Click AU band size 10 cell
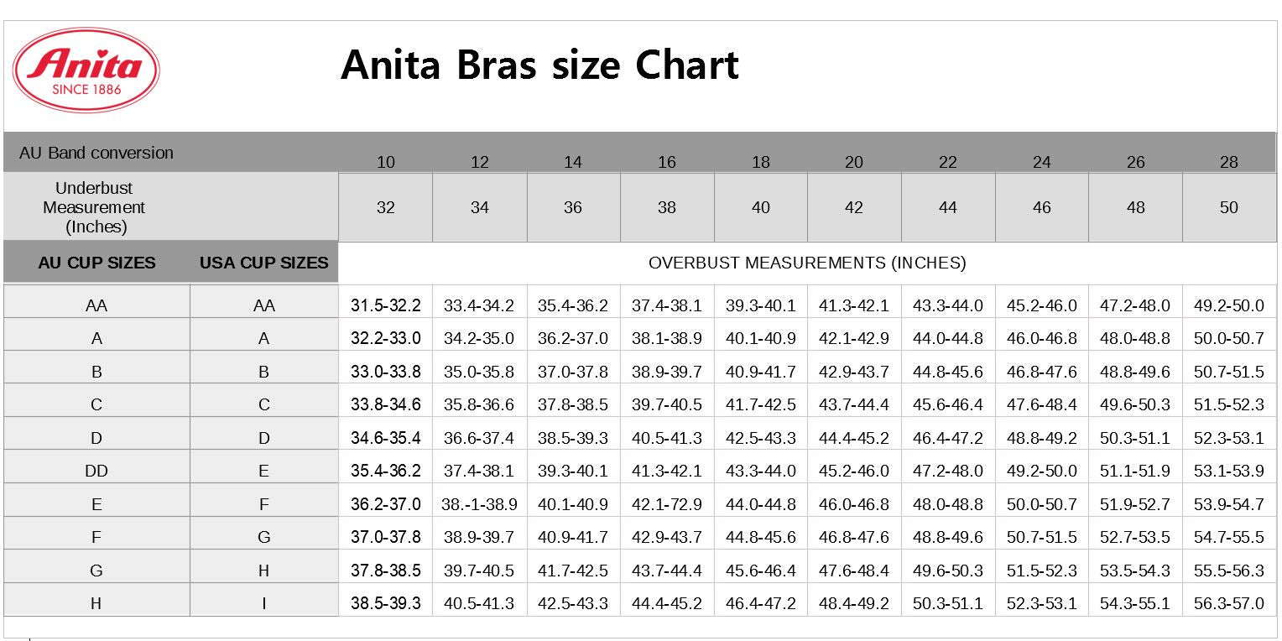1282x641 pixels. click(386, 162)
